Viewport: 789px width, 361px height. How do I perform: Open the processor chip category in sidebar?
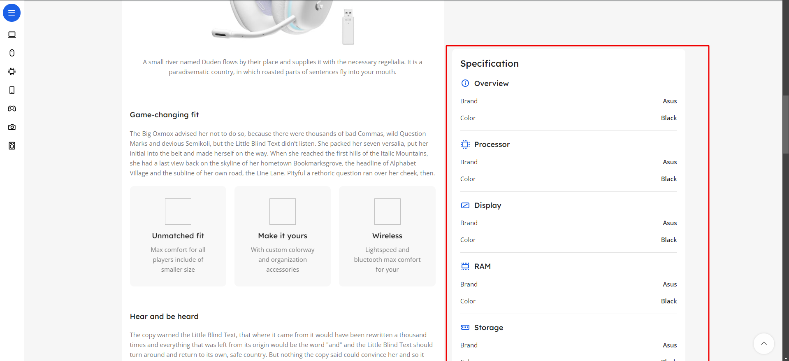pyautogui.click(x=12, y=71)
